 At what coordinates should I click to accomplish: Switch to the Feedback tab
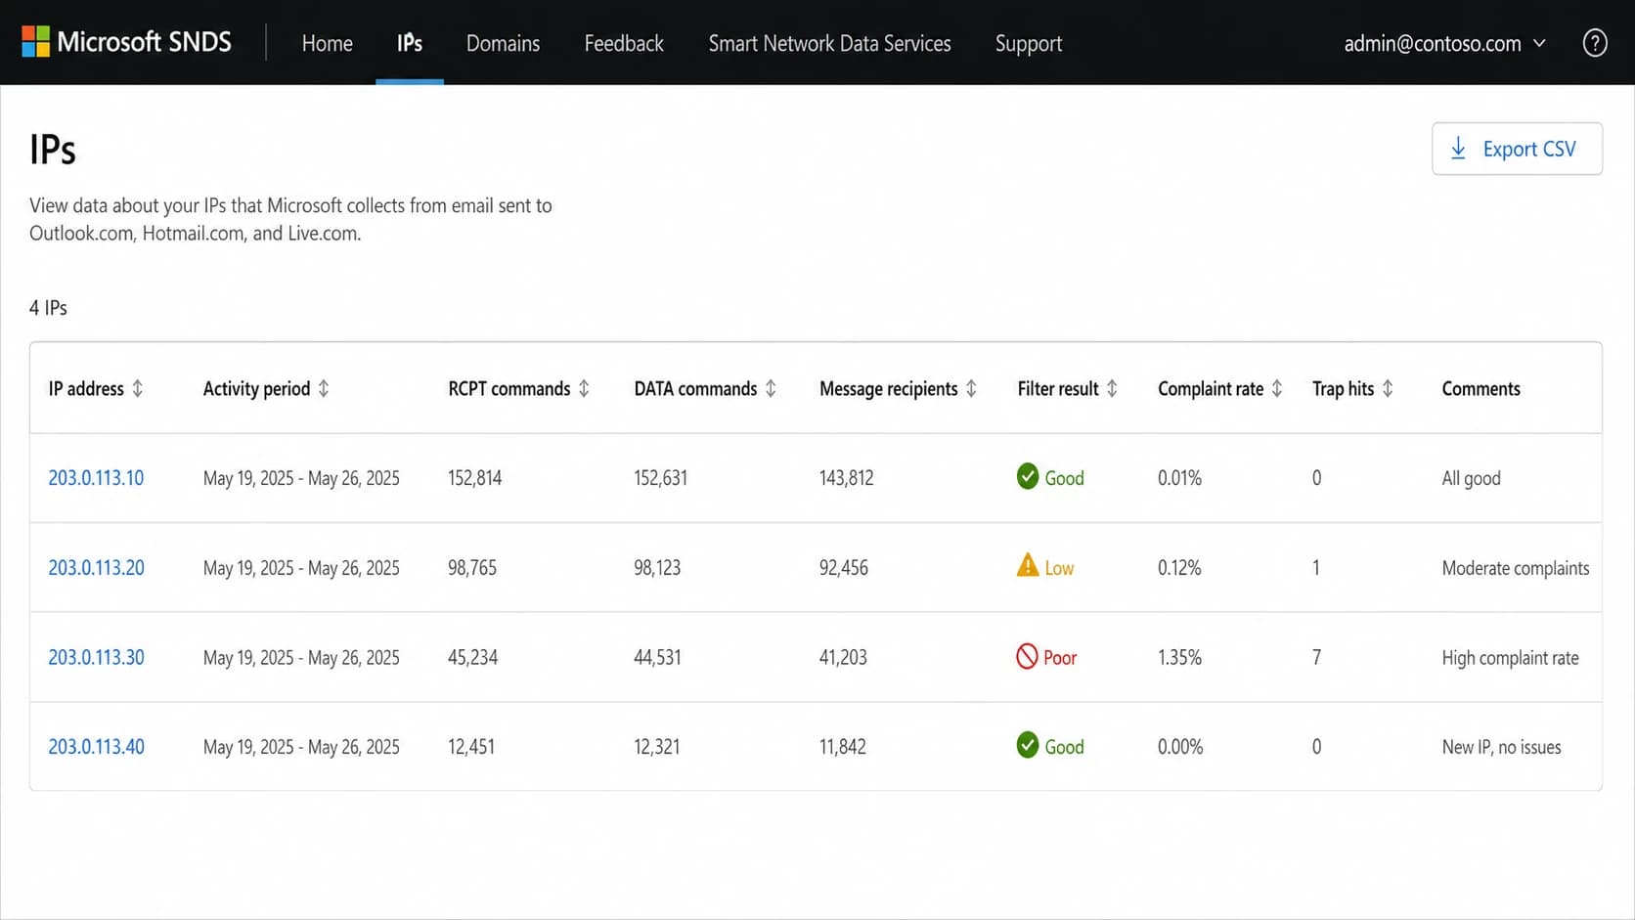point(624,43)
